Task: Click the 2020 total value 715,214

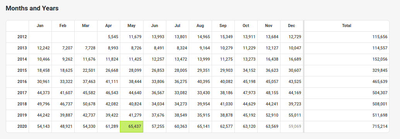Action: [x=380, y=127]
